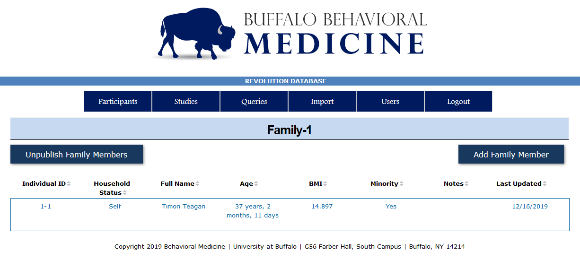Sort by Age arrow icon

tap(256, 184)
